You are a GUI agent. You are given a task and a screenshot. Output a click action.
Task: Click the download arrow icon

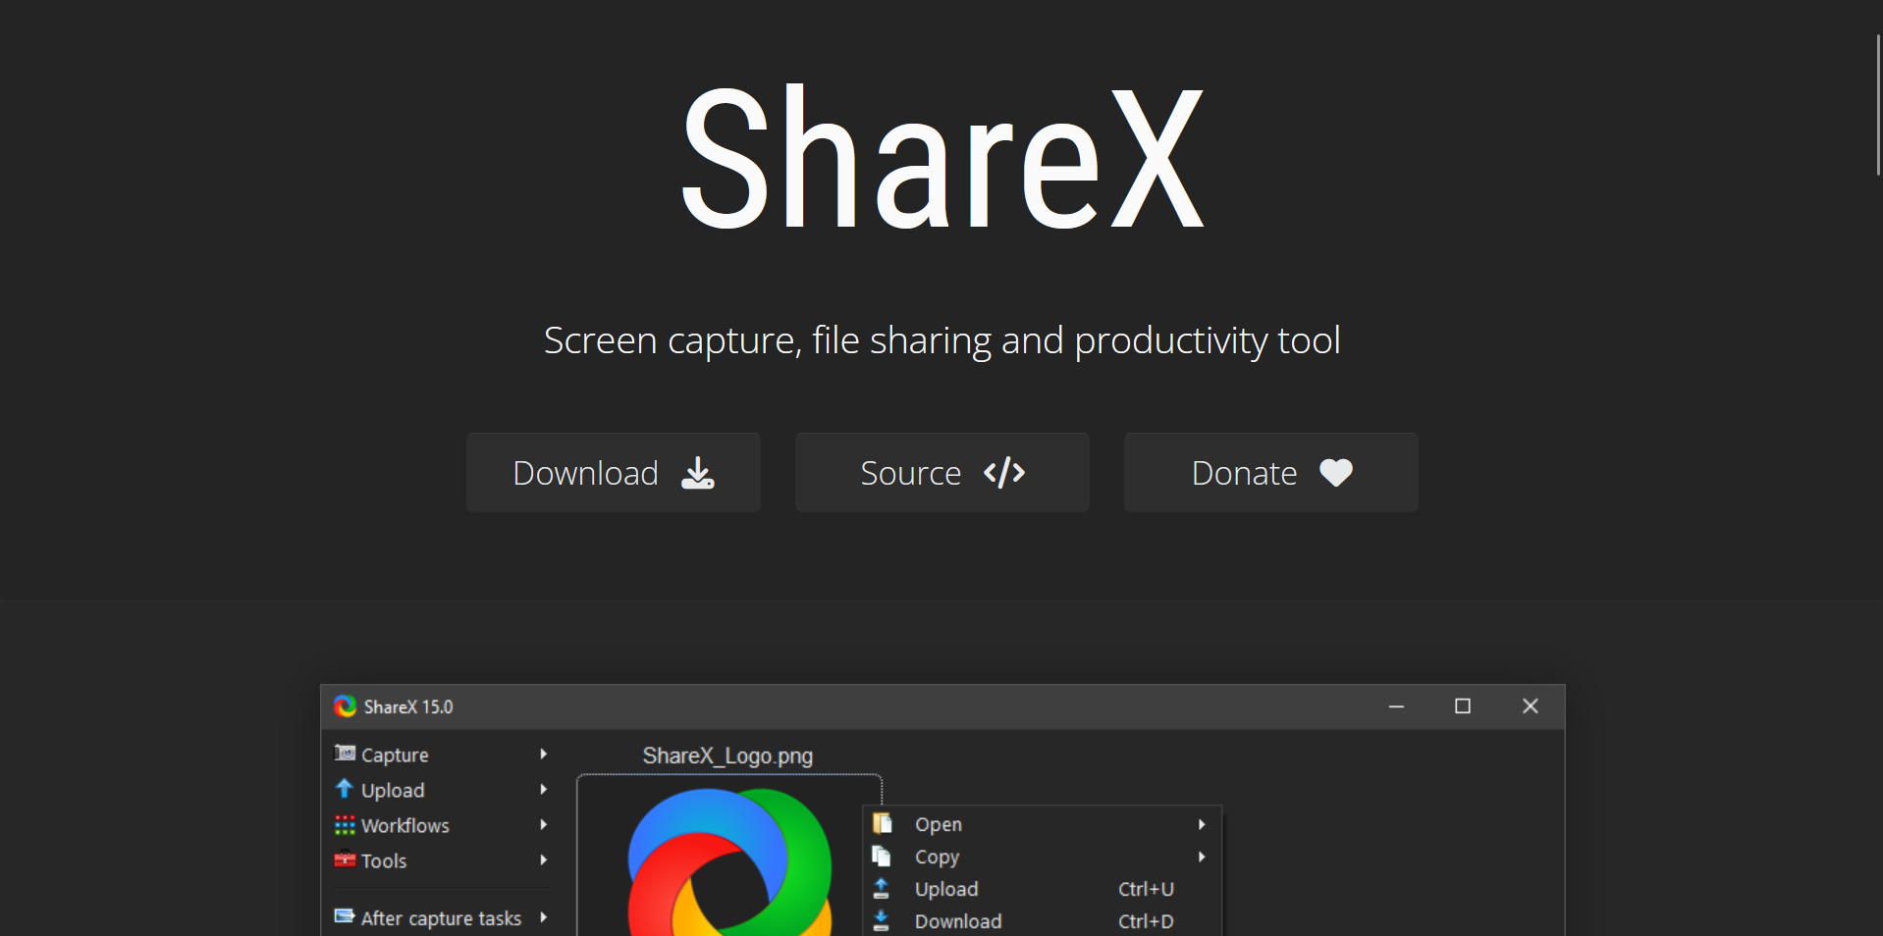[698, 473]
